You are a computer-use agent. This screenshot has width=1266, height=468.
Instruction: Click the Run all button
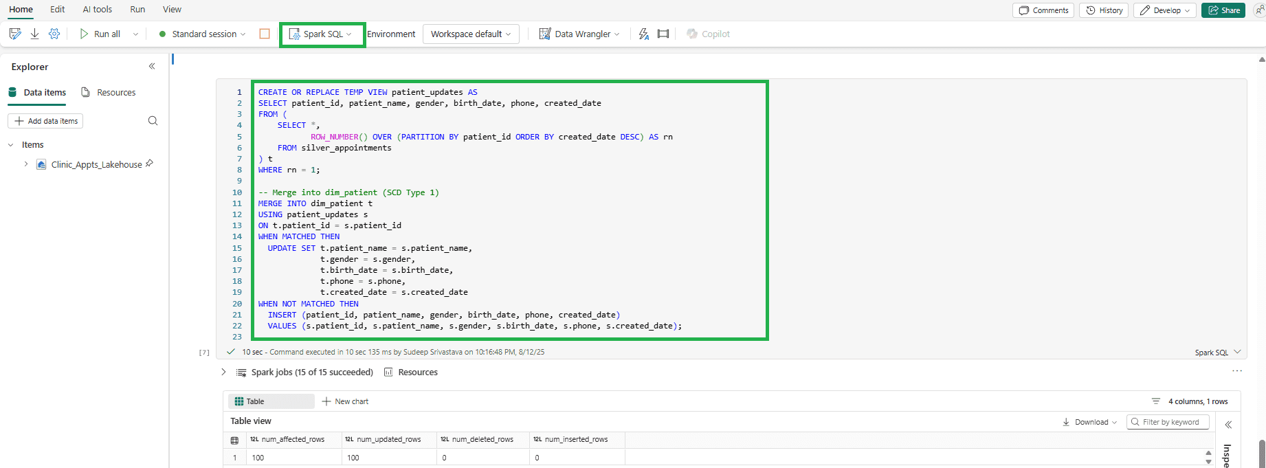[x=100, y=34]
